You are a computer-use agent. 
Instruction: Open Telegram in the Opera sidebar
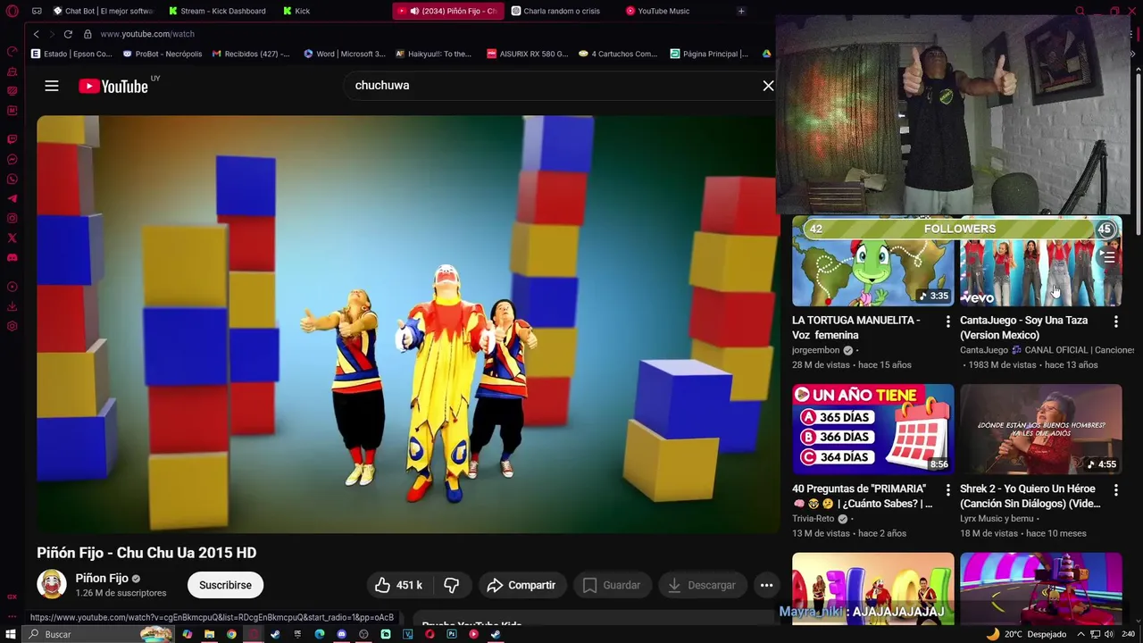pyautogui.click(x=12, y=199)
